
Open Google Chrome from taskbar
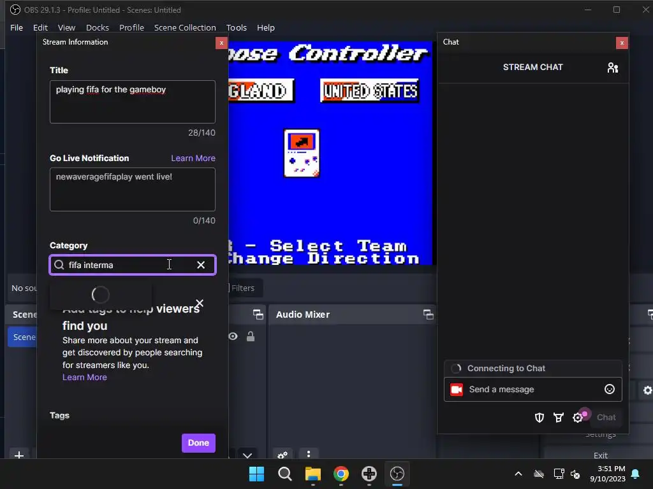coord(341,474)
